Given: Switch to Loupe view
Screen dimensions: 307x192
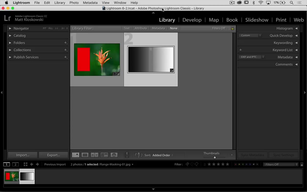Looking at the screenshot, I should pyautogui.click(x=85, y=155).
